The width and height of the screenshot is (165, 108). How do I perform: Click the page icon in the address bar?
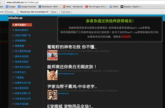tap(3, 2)
